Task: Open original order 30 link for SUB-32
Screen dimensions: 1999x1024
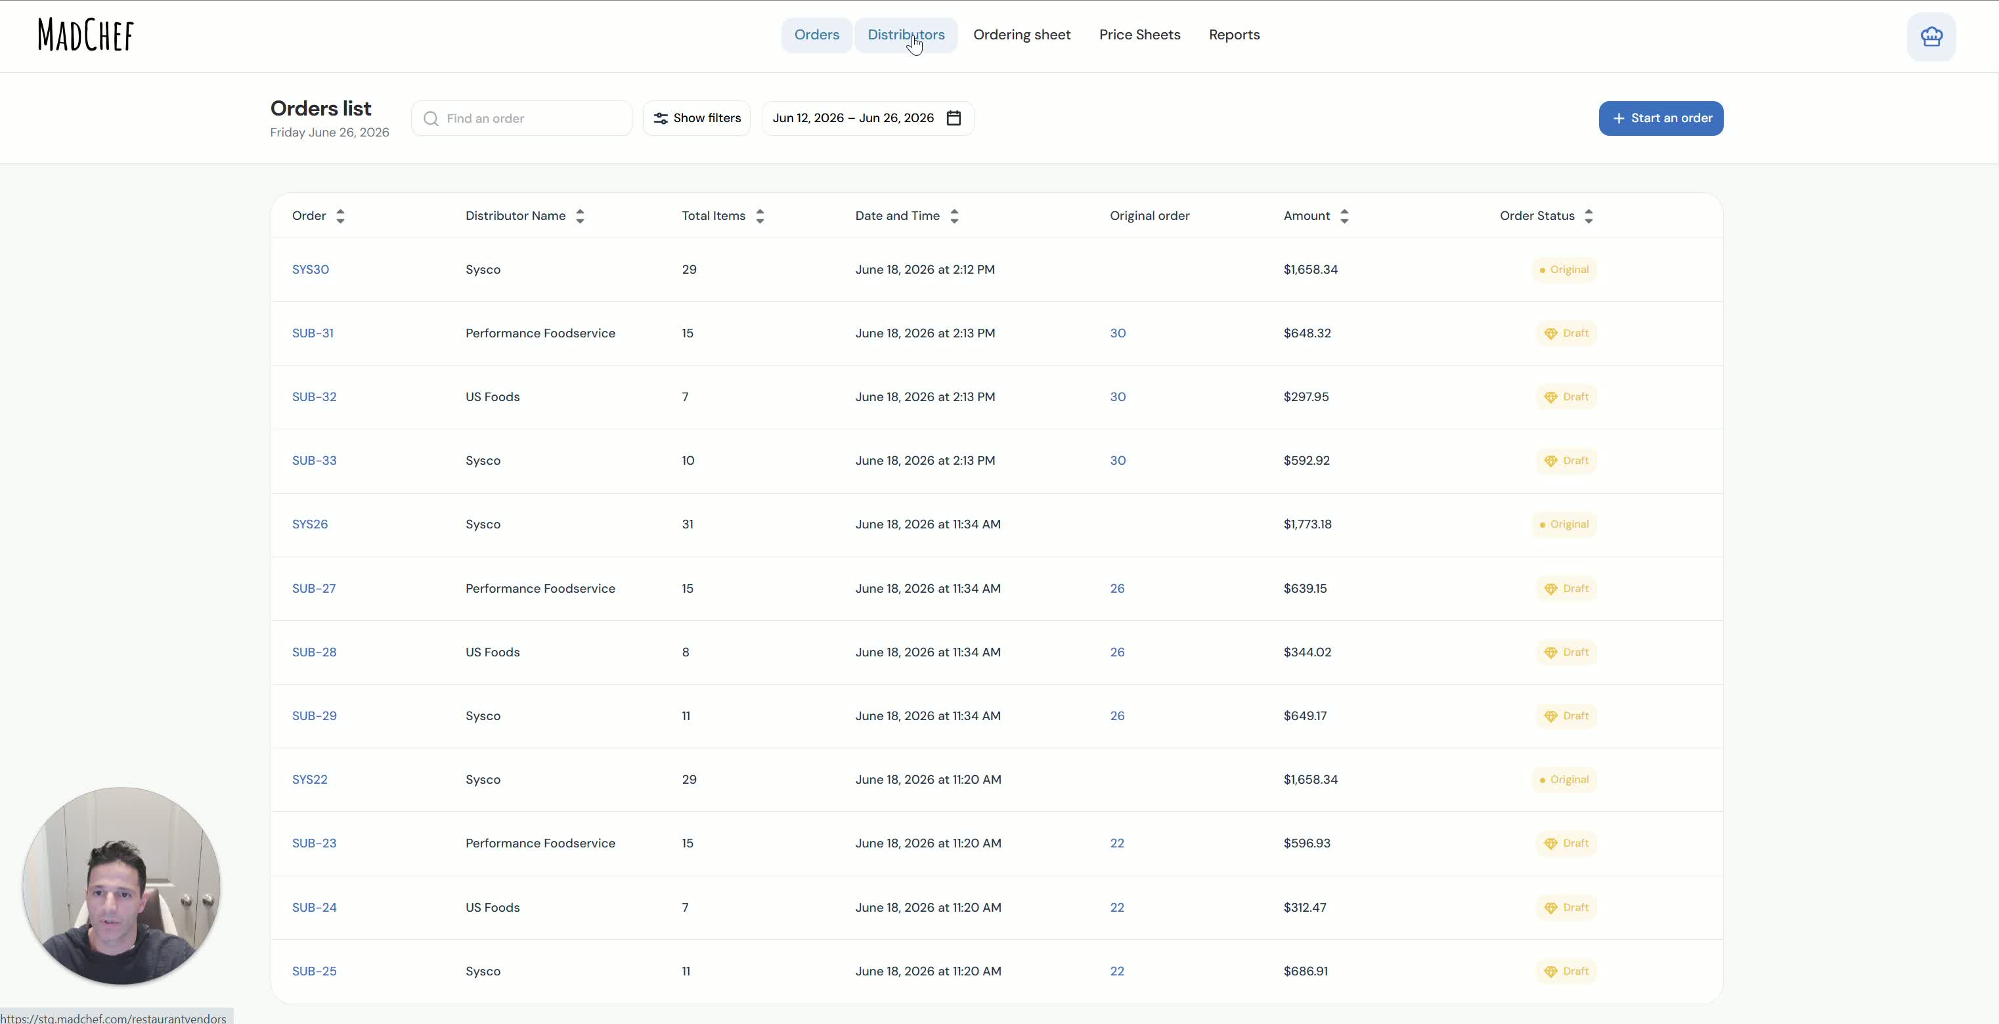Action: tap(1118, 397)
